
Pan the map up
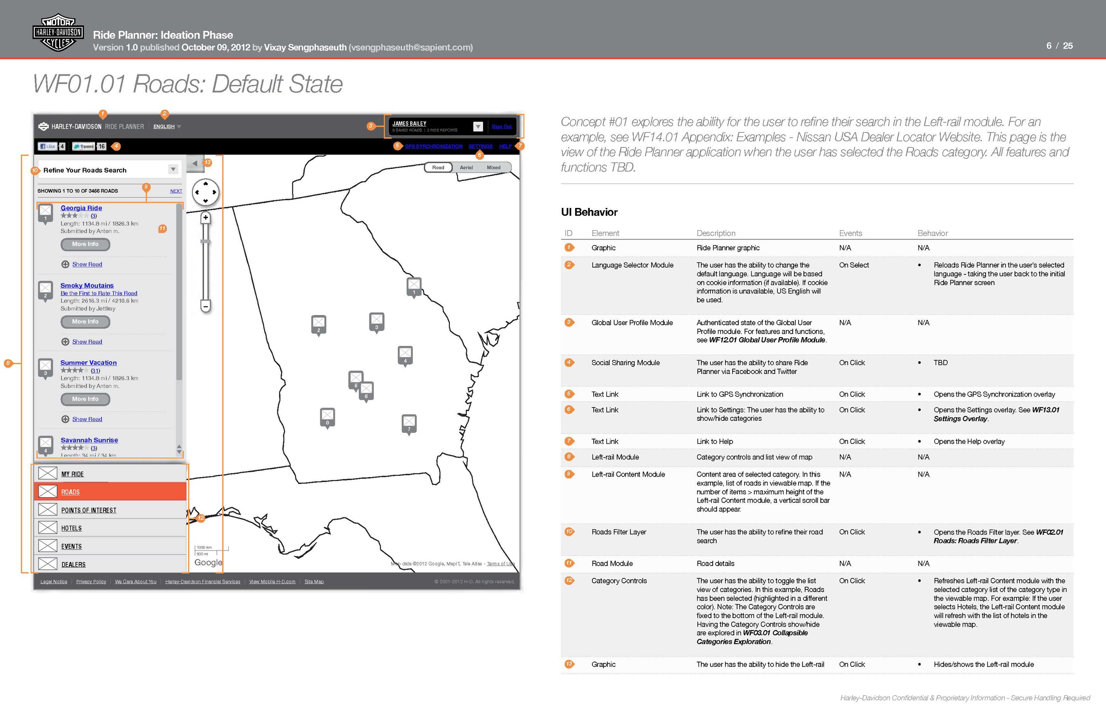[x=206, y=184]
